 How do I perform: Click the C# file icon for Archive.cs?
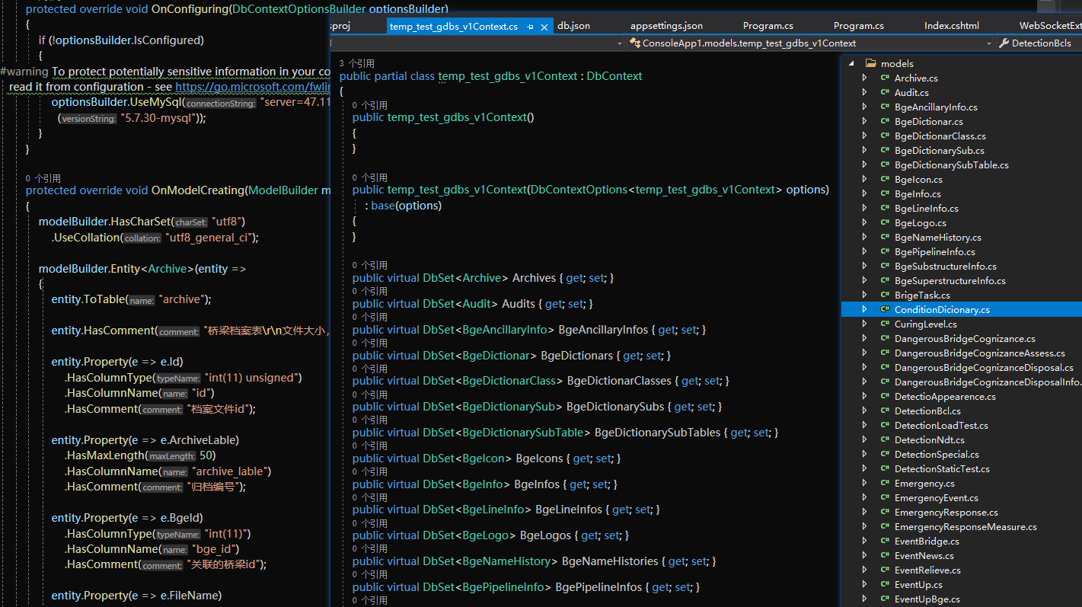pos(884,78)
